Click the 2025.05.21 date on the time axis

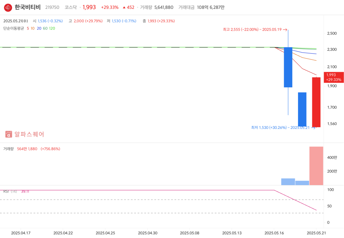coord(316,233)
